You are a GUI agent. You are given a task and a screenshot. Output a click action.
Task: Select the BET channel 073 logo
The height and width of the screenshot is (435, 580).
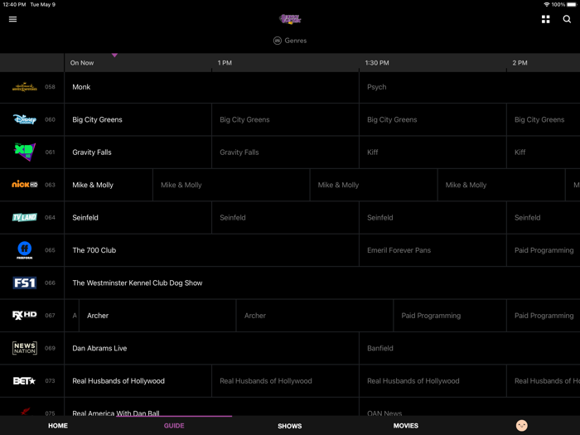(24, 380)
